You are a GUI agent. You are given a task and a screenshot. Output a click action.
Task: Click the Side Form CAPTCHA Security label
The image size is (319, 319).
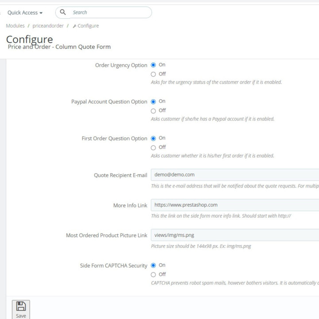[113, 266]
